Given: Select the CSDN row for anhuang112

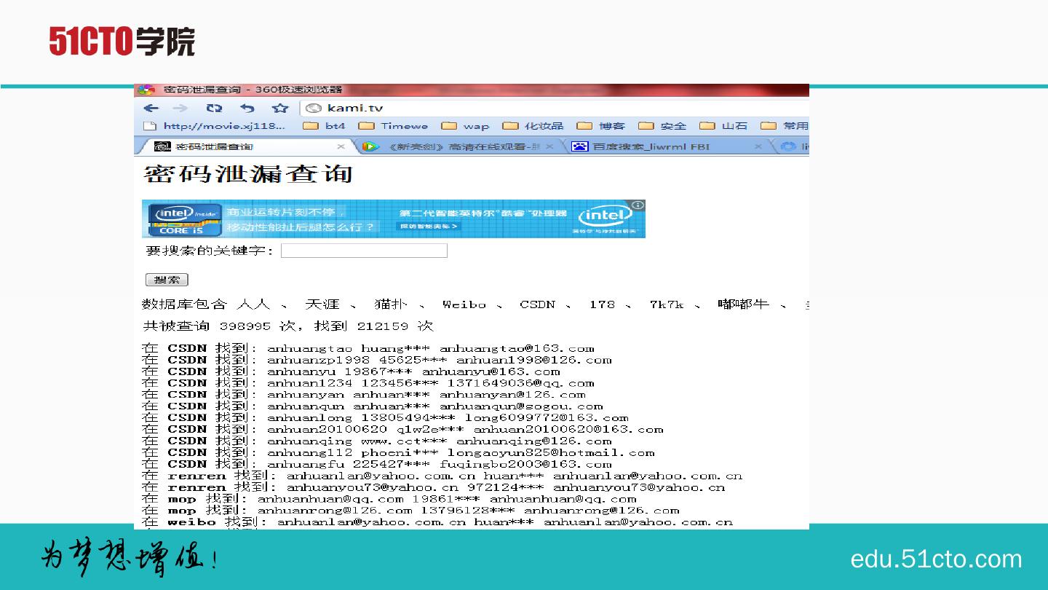Looking at the screenshot, I should (x=398, y=452).
